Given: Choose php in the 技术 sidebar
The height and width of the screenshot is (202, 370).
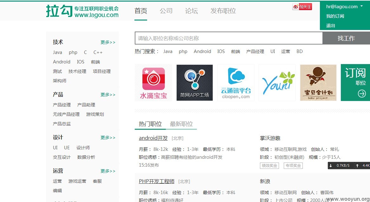Looking at the screenshot, I should coord(73,52).
